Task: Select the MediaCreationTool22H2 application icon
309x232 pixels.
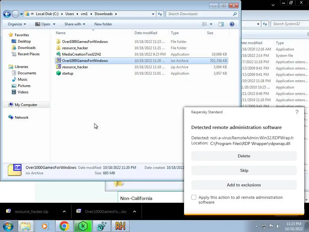Action: coord(58,54)
